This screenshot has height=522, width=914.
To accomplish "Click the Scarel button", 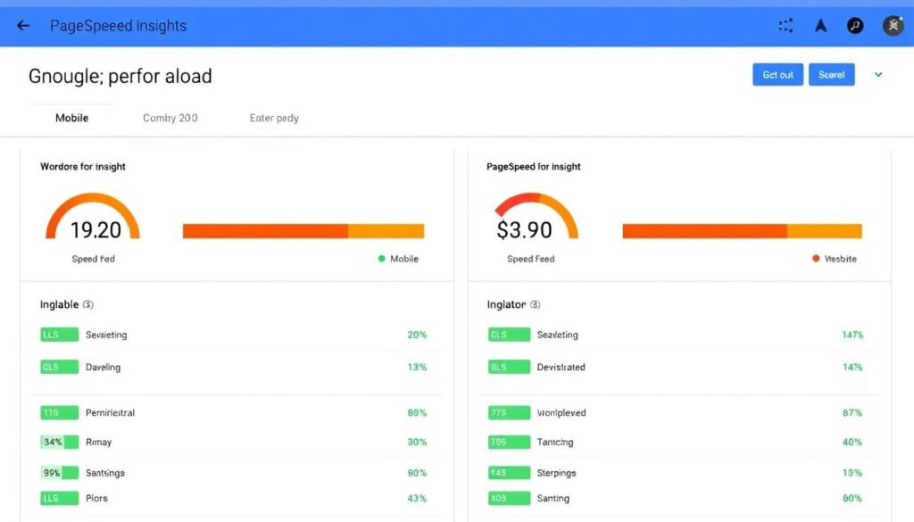I will tap(831, 75).
